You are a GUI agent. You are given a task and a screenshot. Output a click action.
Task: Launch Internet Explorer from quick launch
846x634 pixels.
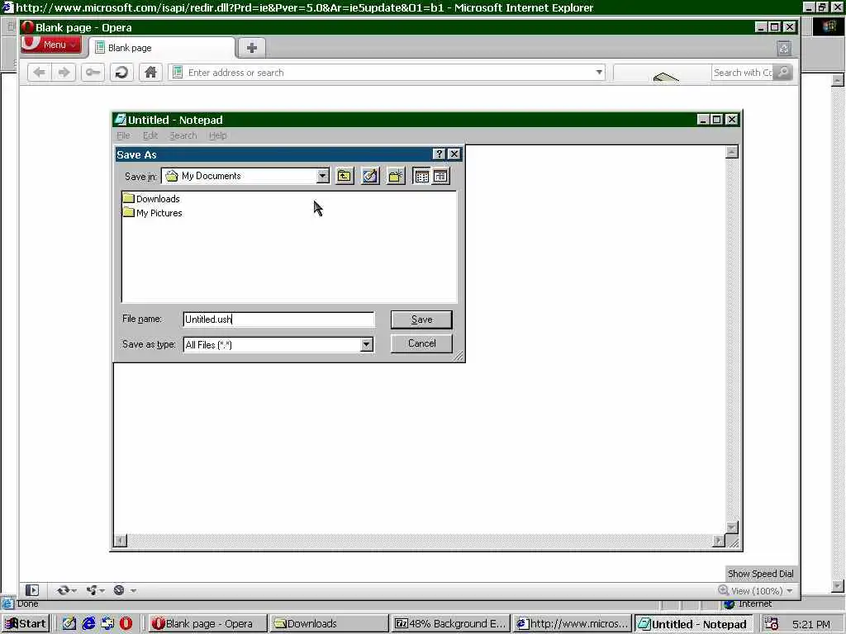coord(88,624)
